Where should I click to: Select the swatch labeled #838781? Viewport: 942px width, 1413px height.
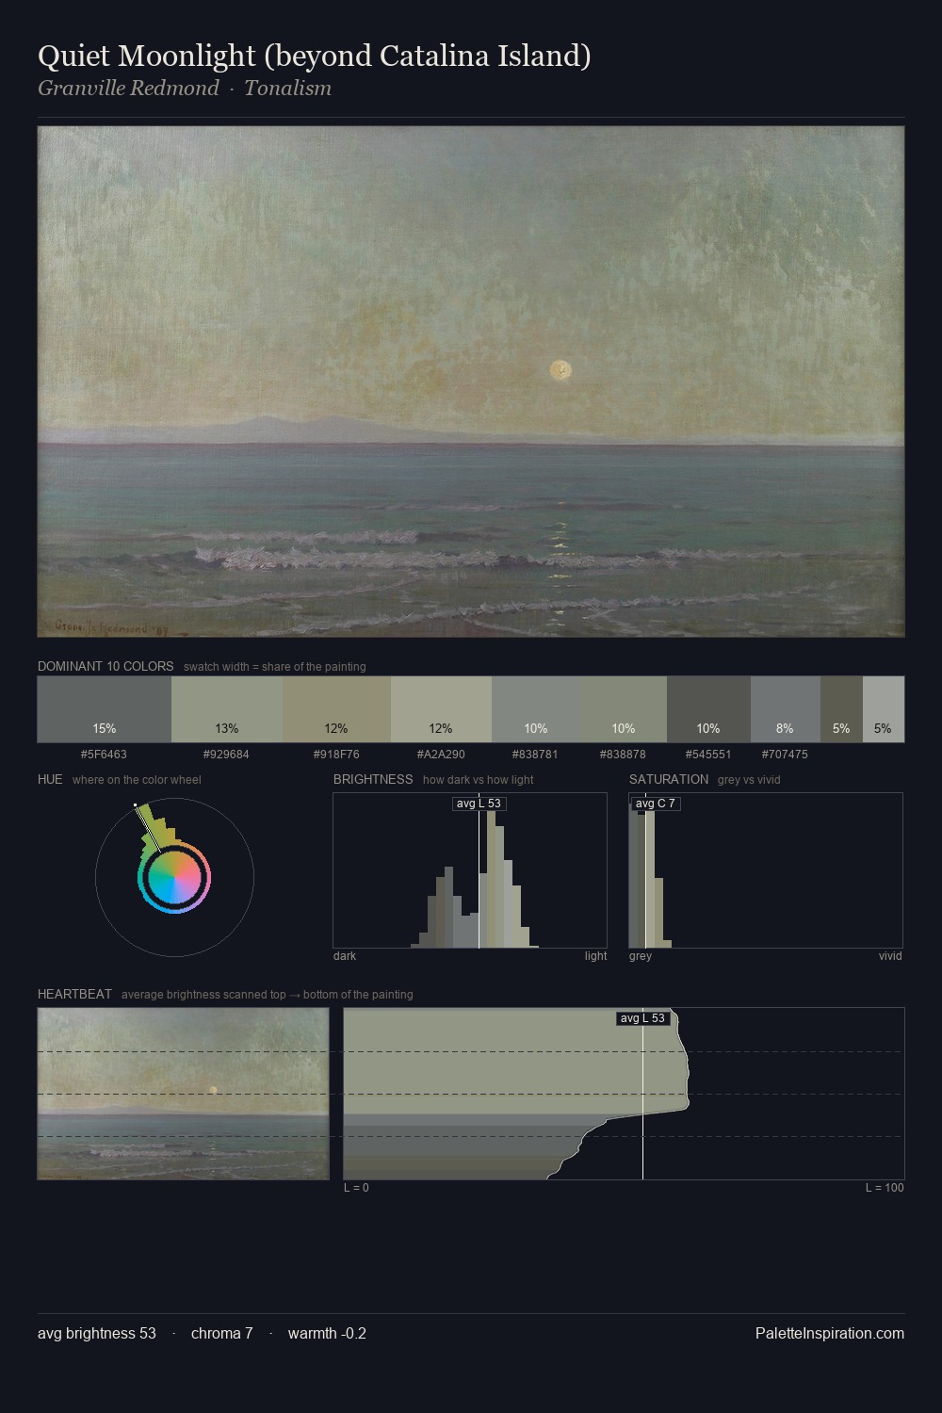tap(536, 709)
